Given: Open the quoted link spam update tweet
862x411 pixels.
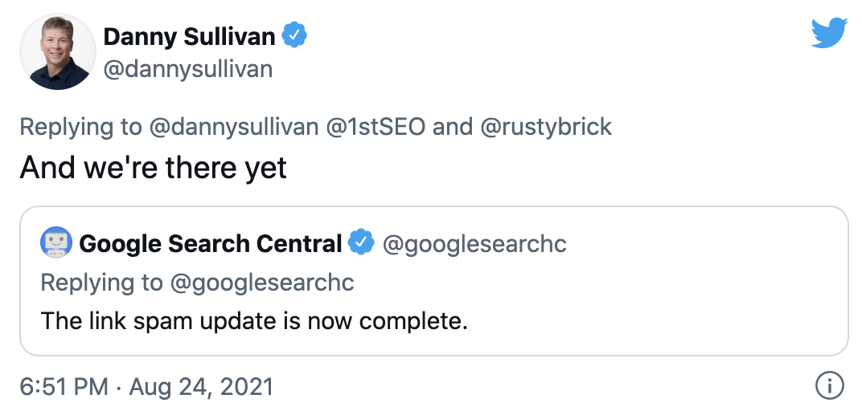Looking at the screenshot, I should (x=434, y=281).
